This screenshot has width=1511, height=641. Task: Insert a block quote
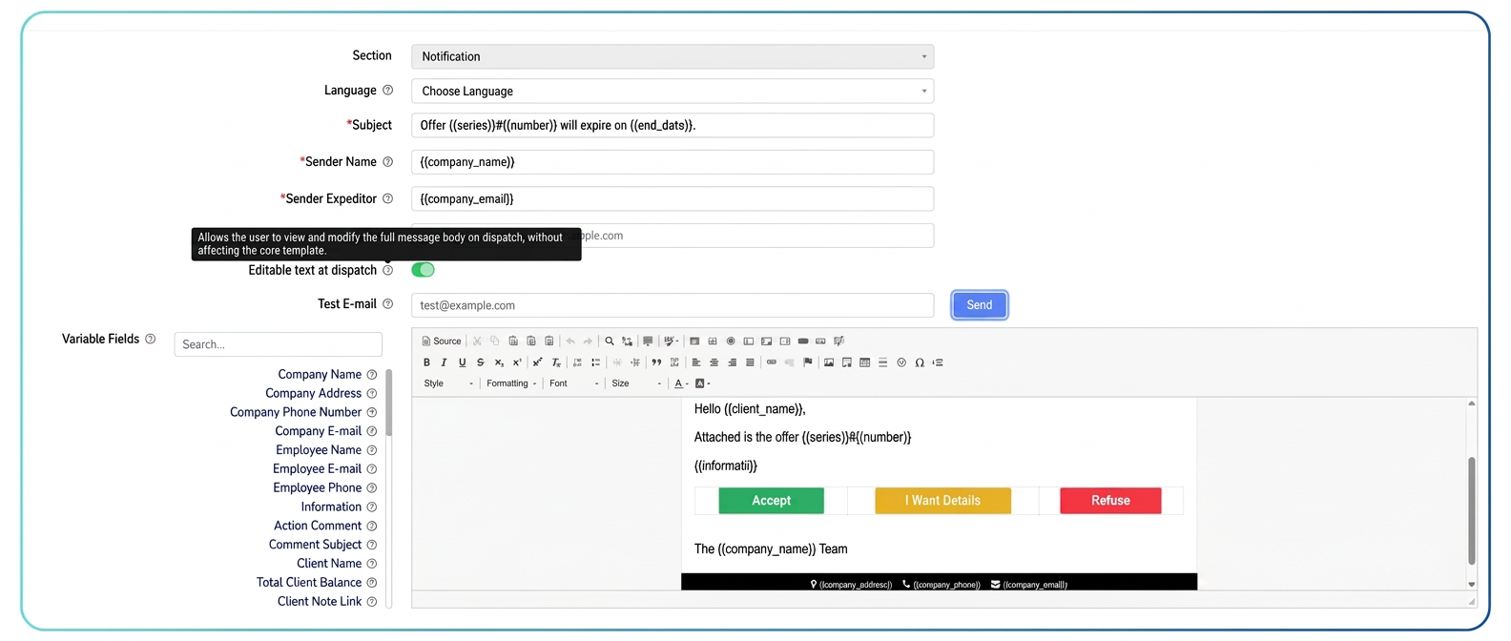coord(656,362)
